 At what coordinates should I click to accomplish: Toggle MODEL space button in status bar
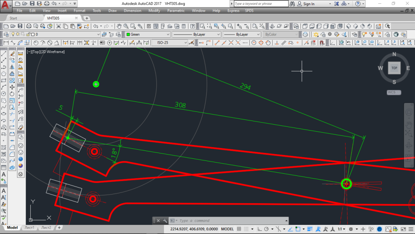(227, 229)
